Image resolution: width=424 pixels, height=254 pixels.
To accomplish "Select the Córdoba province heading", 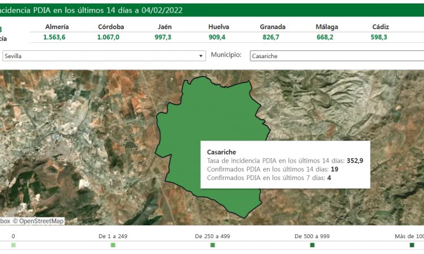I will (111, 27).
